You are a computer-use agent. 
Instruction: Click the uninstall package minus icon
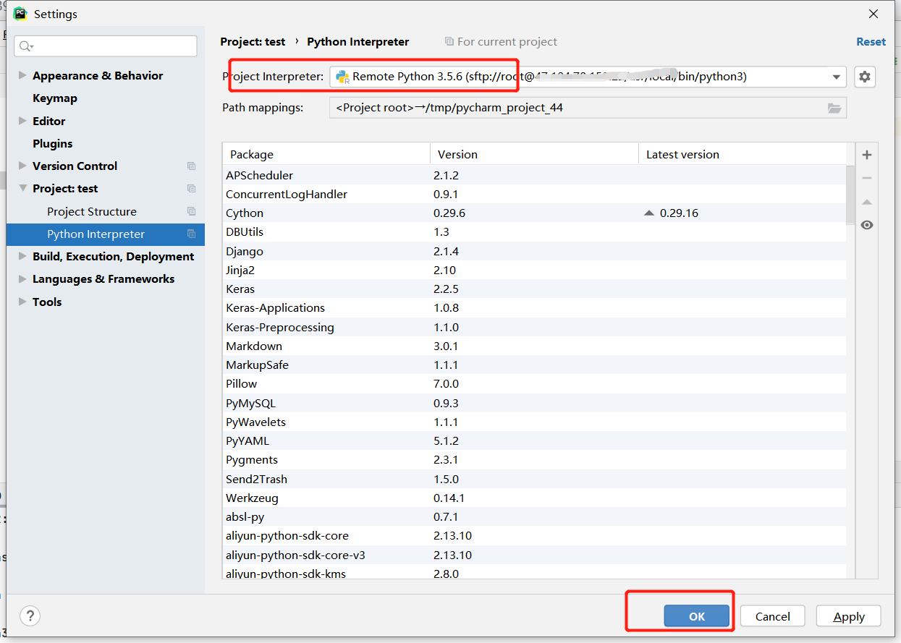tap(867, 178)
